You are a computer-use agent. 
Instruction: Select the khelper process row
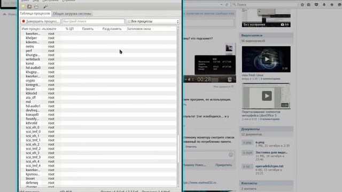pos(98,38)
